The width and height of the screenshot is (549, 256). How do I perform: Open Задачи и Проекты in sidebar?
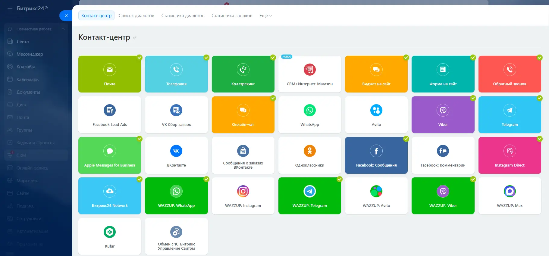(36, 143)
